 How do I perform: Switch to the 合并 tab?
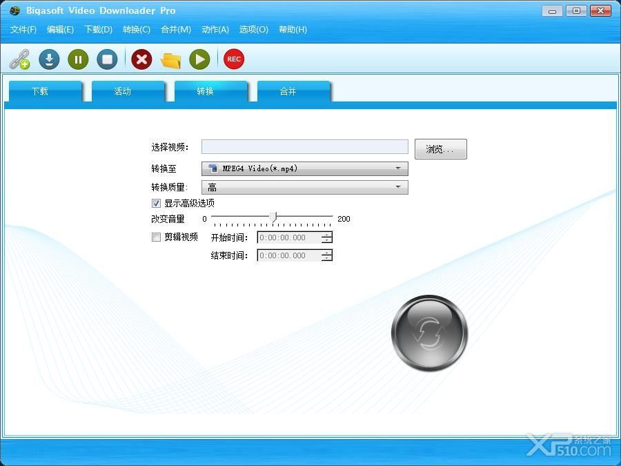(x=294, y=91)
